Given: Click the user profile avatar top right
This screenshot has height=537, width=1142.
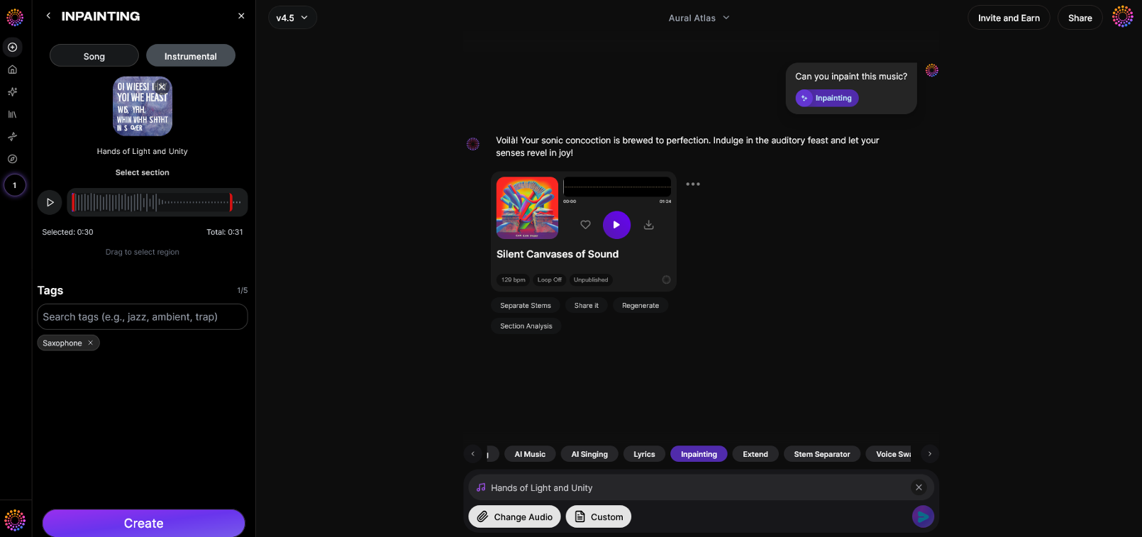Looking at the screenshot, I should [x=1123, y=17].
